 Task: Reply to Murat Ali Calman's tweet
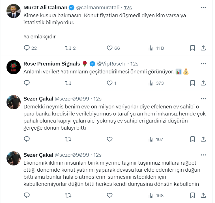[x=27, y=48]
